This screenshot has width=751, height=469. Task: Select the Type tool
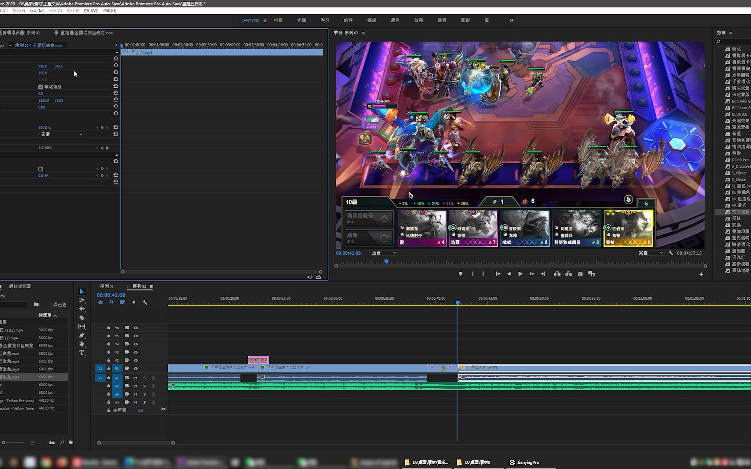[x=82, y=353]
